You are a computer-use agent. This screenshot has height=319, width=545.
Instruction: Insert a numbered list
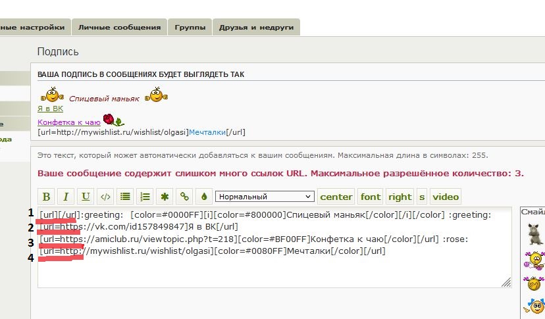(145, 196)
